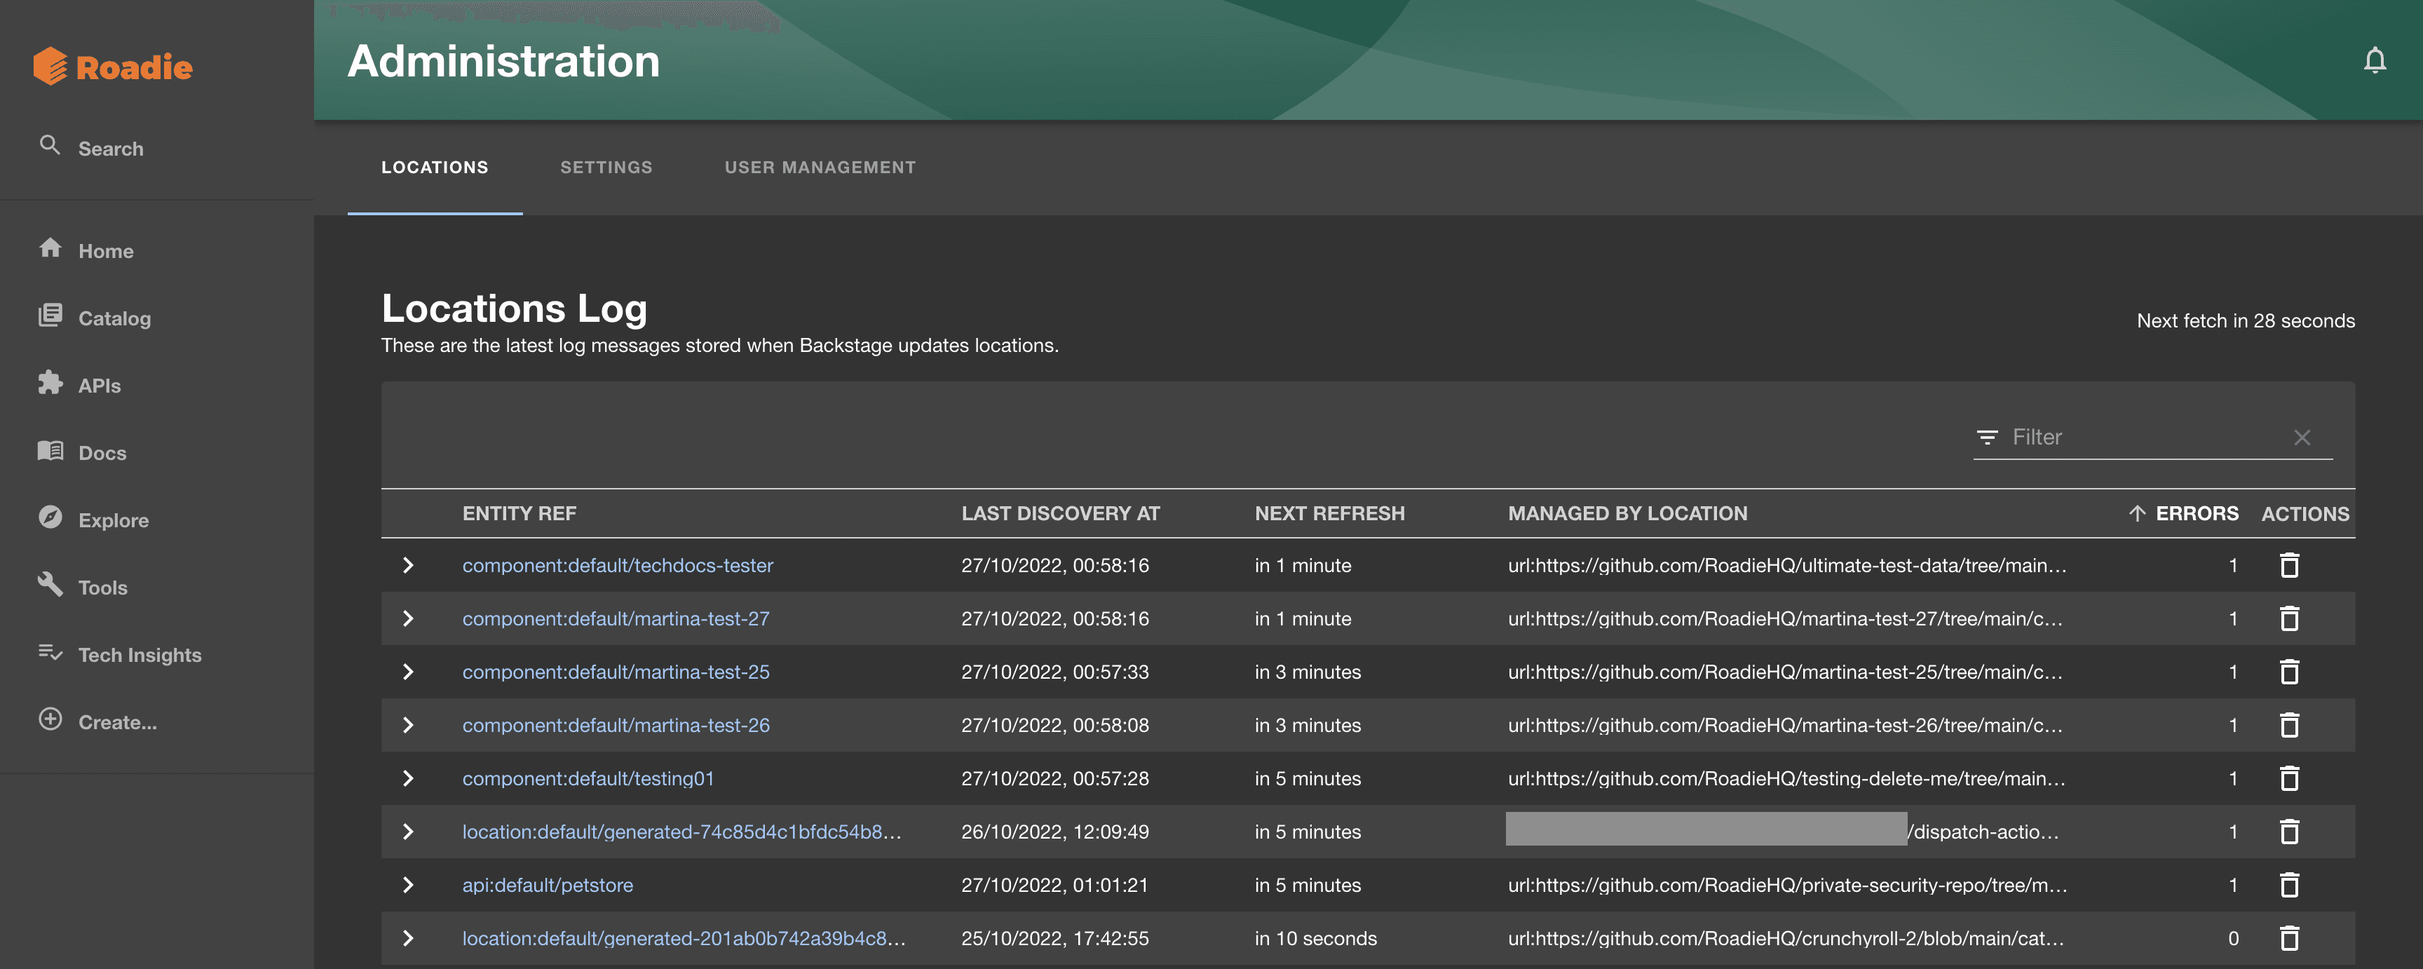Sort by Last Discovery At column
The image size is (2423, 969).
coord(1060,514)
